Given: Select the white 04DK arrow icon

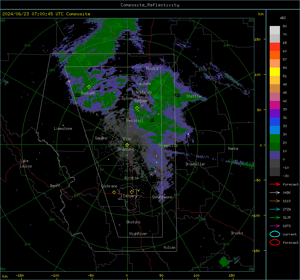Looking at the screenshot, I should (x=275, y=192).
